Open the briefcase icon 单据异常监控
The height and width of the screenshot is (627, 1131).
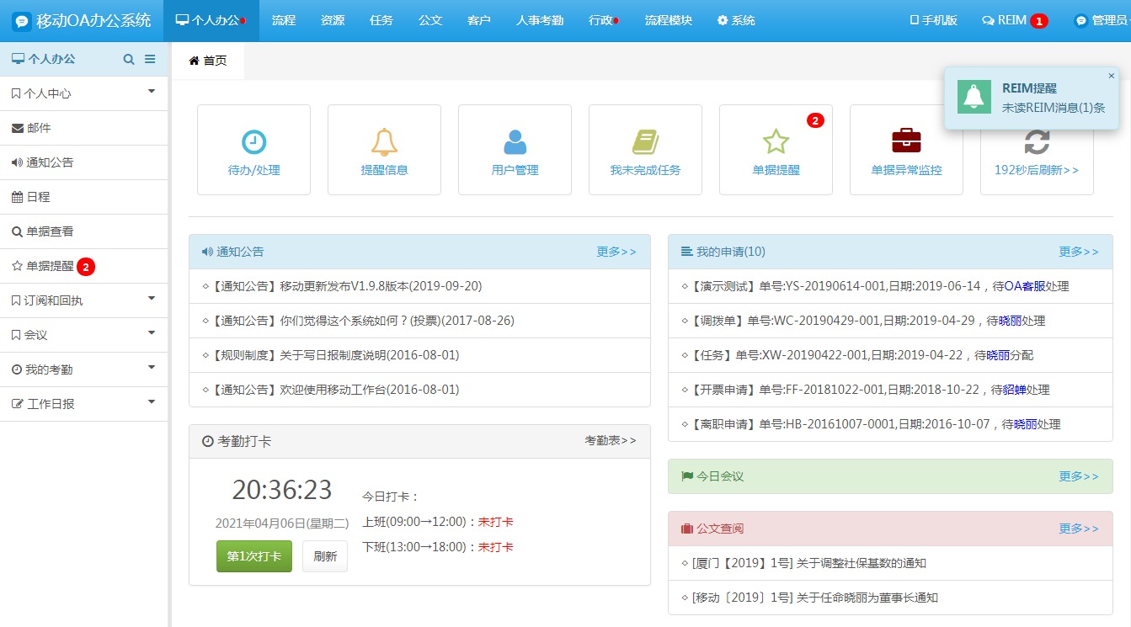click(906, 141)
